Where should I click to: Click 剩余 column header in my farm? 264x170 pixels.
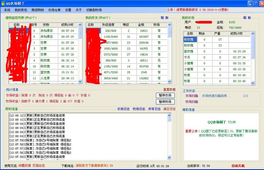click(x=204, y=34)
